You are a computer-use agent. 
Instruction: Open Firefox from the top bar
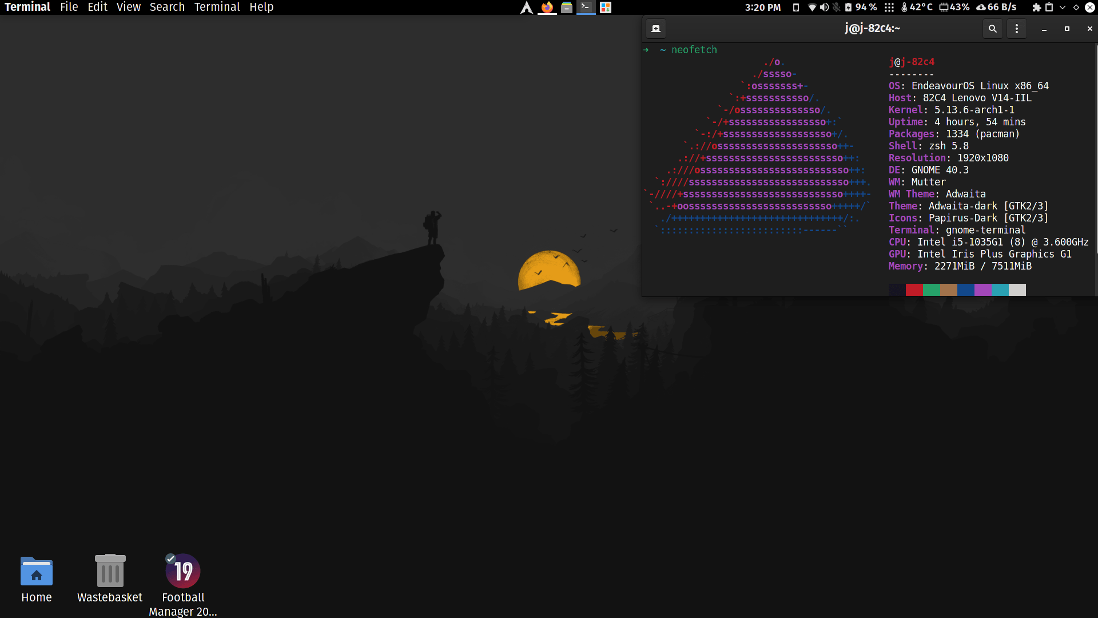click(x=547, y=7)
